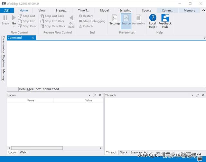The image size is (206, 162).
Task: Toggle Source mode preference
Action: 126,21
